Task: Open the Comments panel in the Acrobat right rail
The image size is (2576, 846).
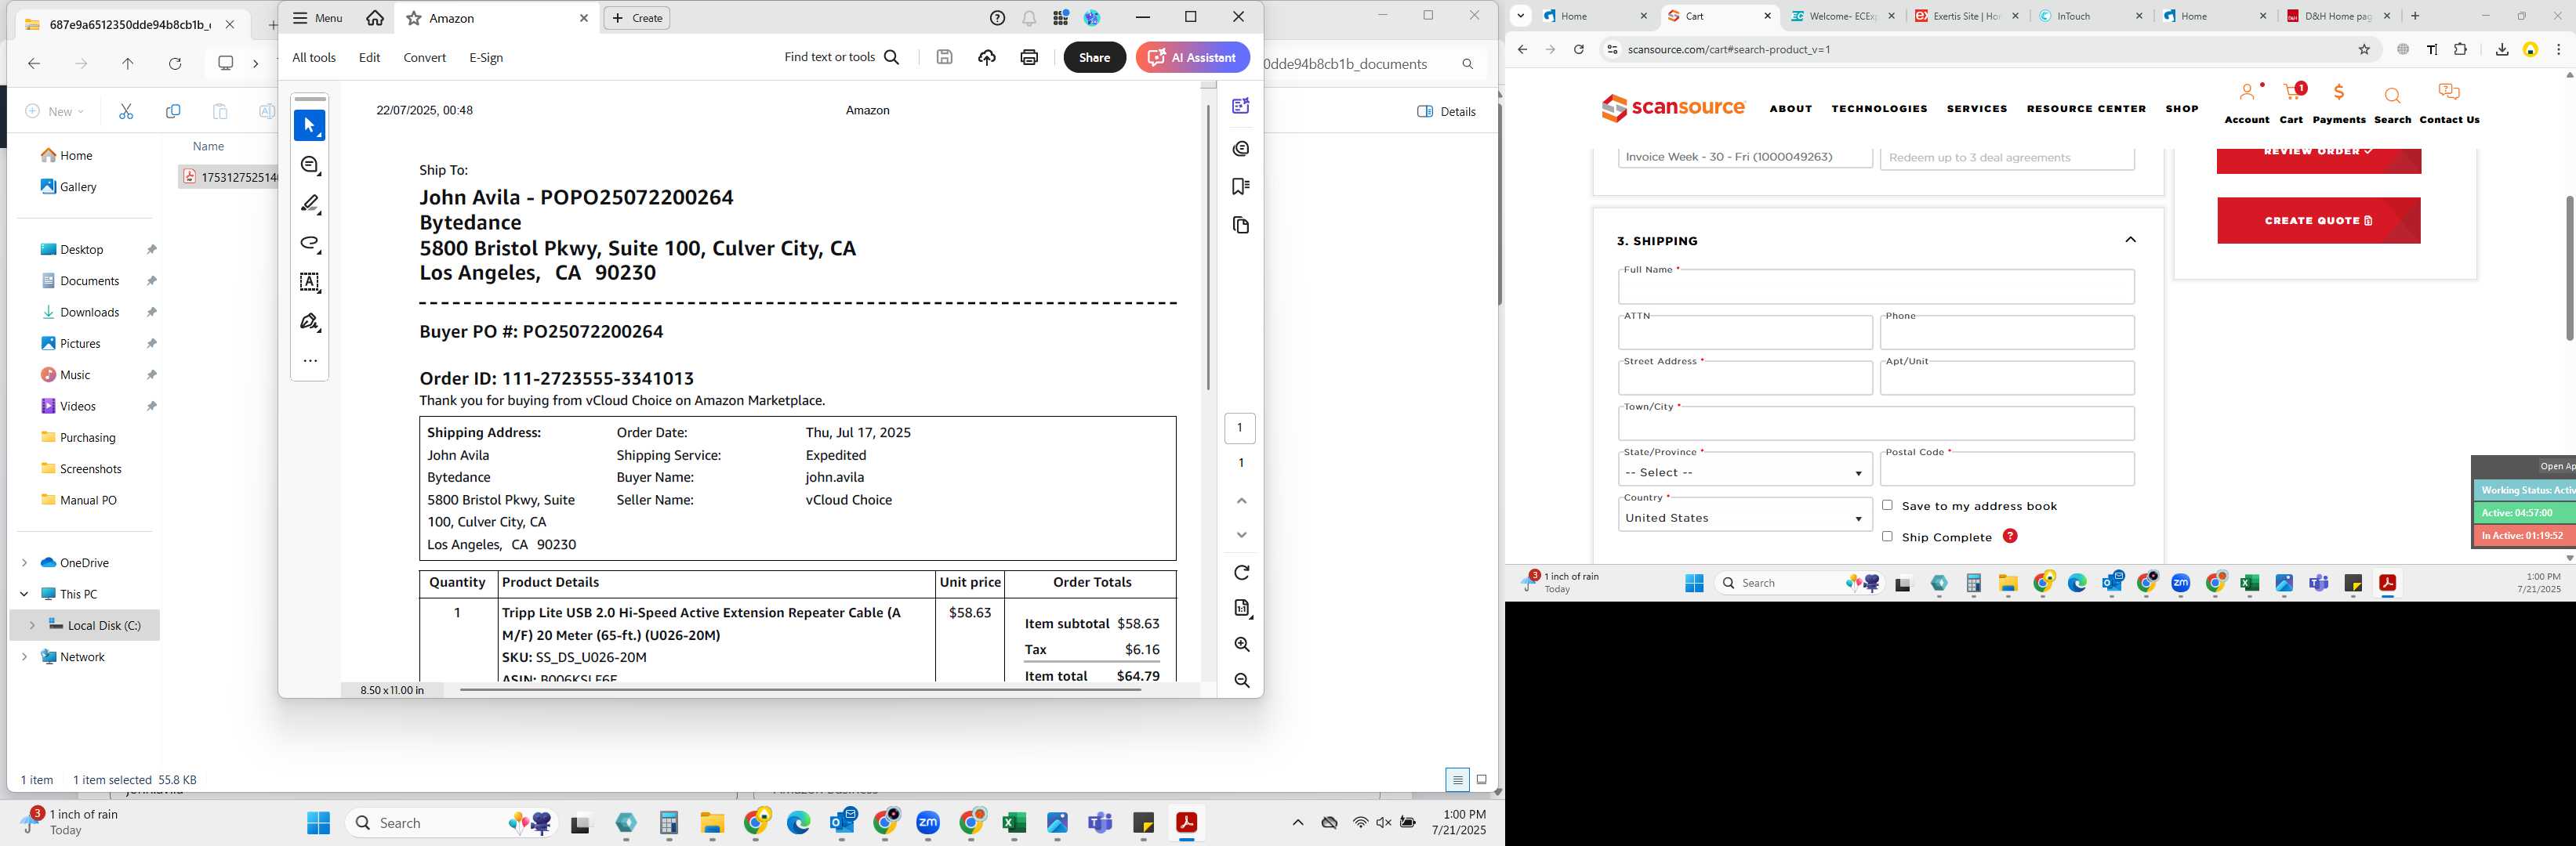Action: 1241,148
